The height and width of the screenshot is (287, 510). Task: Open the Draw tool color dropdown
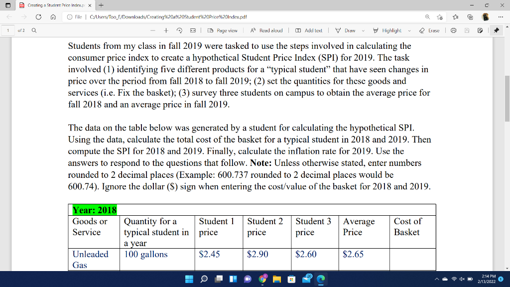point(363,31)
